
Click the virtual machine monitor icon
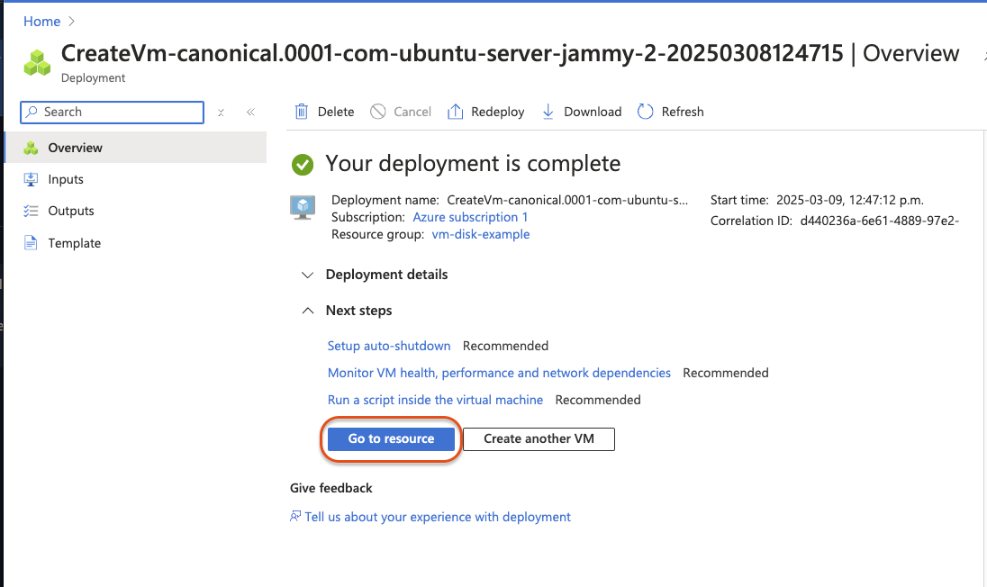tap(303, 207)
